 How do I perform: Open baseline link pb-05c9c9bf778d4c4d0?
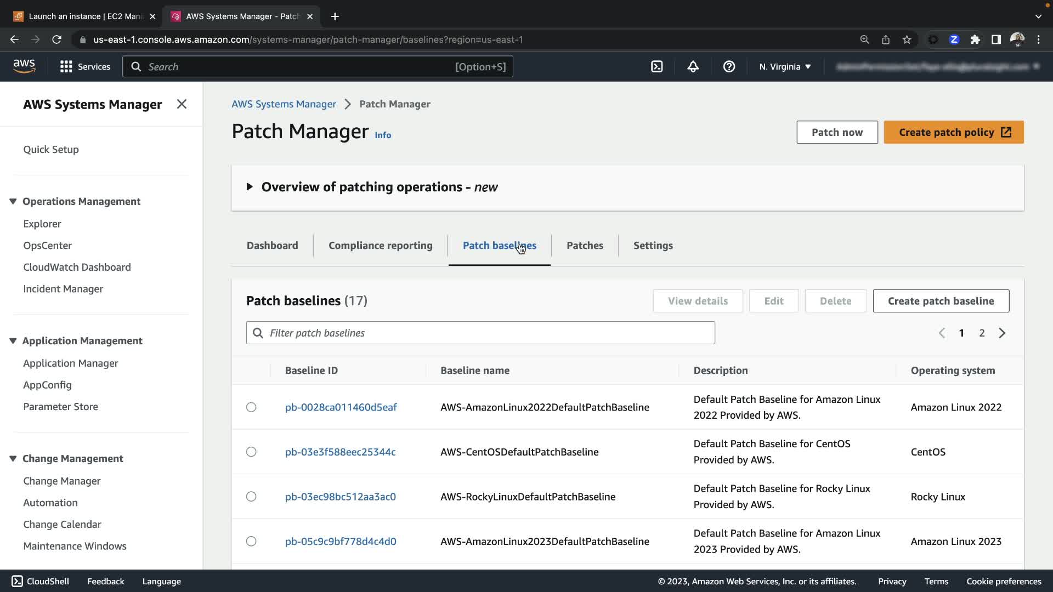coord(341,541)
